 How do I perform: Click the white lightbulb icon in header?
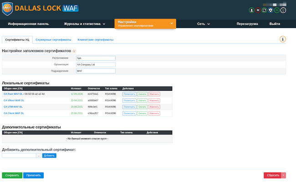[283, 10]
